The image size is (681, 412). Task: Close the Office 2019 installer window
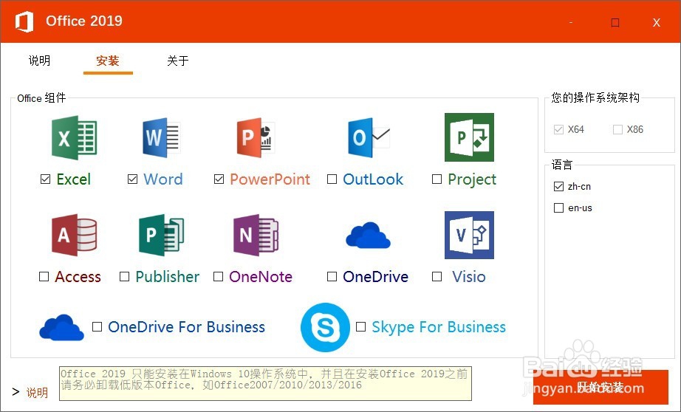[656, 23]
